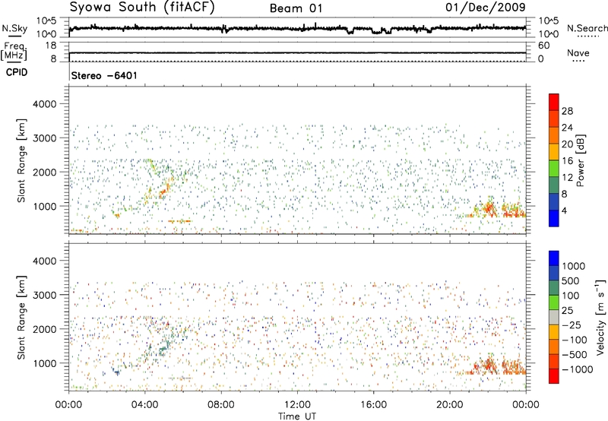608x421 pixels.
Task: Click the blue top segment of the velocity colorbar
Action: point(554,258)
